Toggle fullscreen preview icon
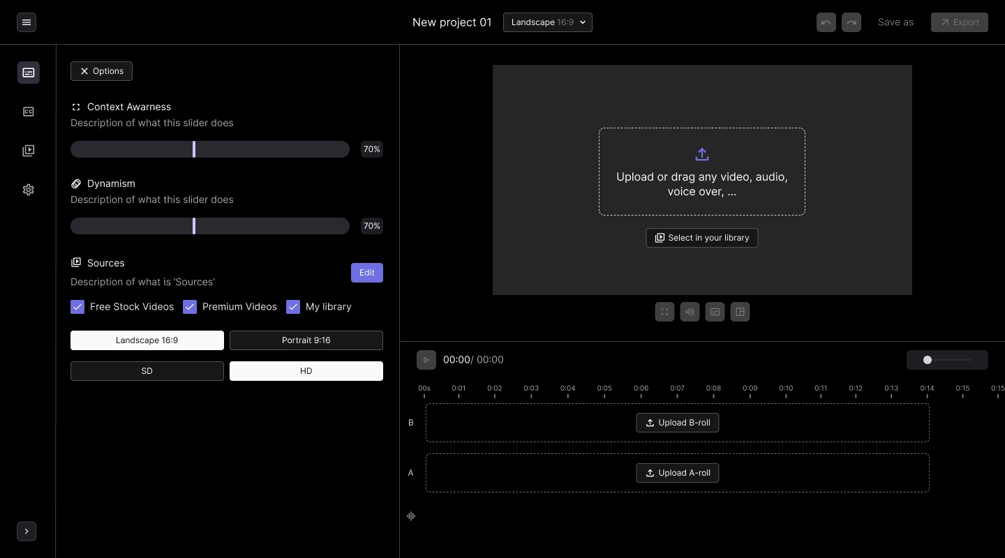Image resolution: width=1005 pixels, height=558 pixels. [x=664, y=312]
